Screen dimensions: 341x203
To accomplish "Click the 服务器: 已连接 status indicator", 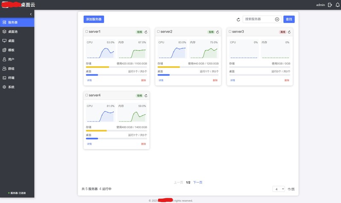I will coord(17,193).
